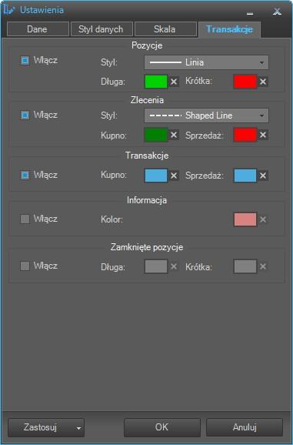Open the Shaped Line style dropdown

coord(206,115)
